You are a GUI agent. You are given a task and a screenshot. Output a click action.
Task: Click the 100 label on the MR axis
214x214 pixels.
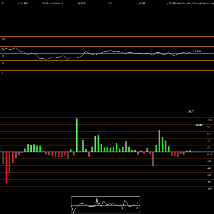point(209,120)
